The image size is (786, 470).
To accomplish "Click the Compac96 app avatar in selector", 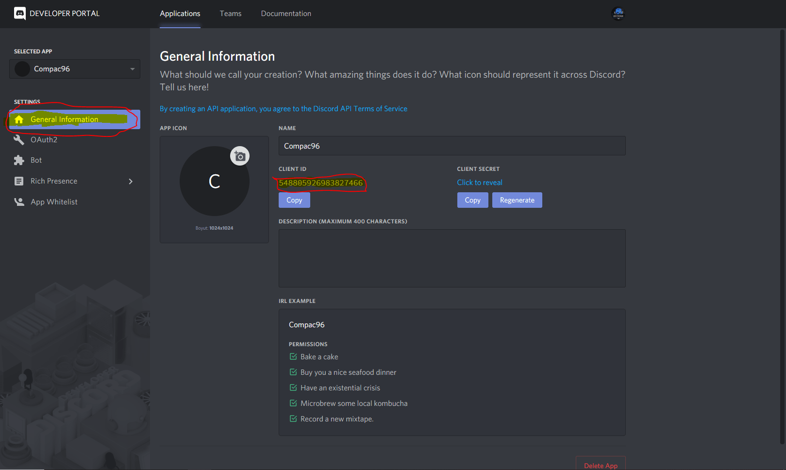I will (22, 69).
